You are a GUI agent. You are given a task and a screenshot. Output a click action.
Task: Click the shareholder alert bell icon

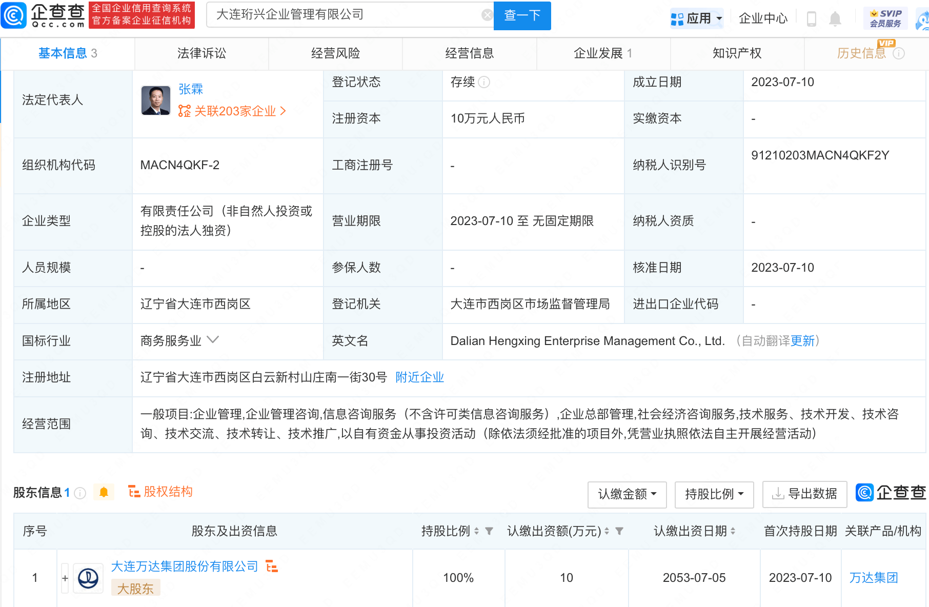[104, 493]
